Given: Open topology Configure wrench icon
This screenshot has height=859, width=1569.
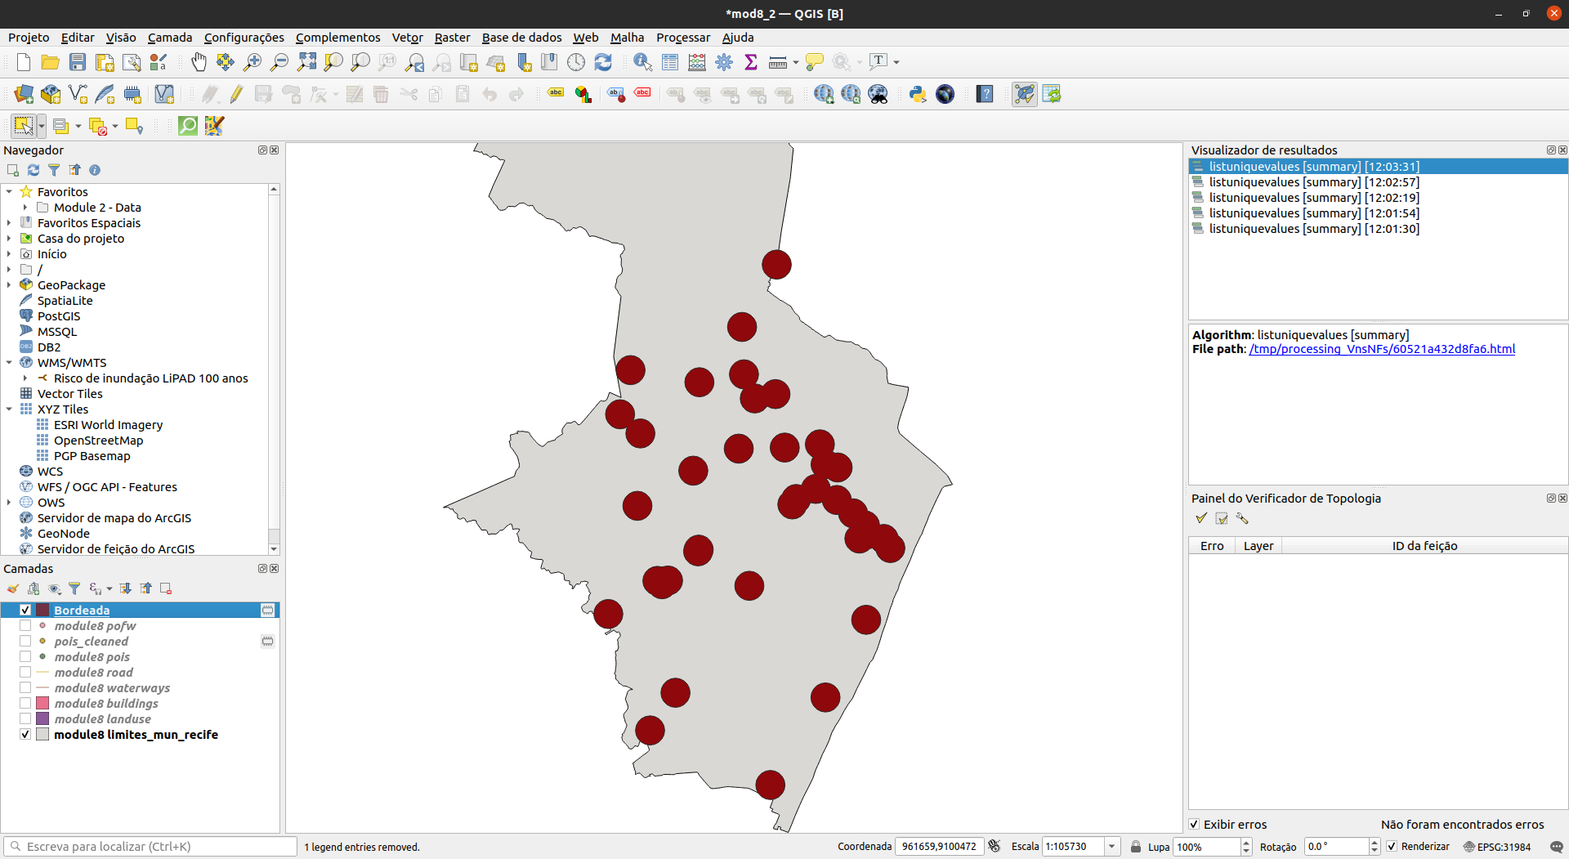Looking at the screenshot, I should (1242, 518).
